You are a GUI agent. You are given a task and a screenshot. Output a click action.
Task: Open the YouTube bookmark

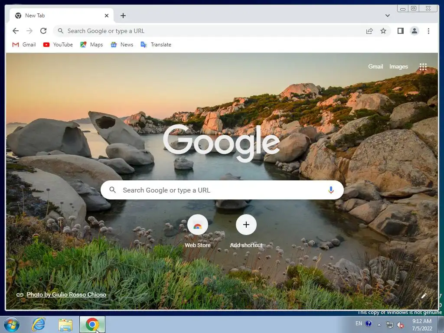58,45
